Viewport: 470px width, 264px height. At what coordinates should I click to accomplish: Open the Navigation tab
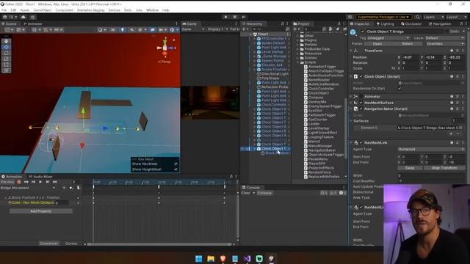[440, 23]
